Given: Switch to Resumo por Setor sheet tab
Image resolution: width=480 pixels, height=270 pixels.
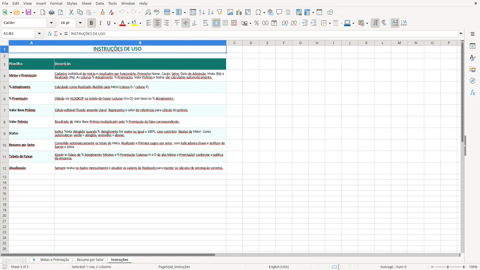Looking at the screenshot, I should click(90, 260).
